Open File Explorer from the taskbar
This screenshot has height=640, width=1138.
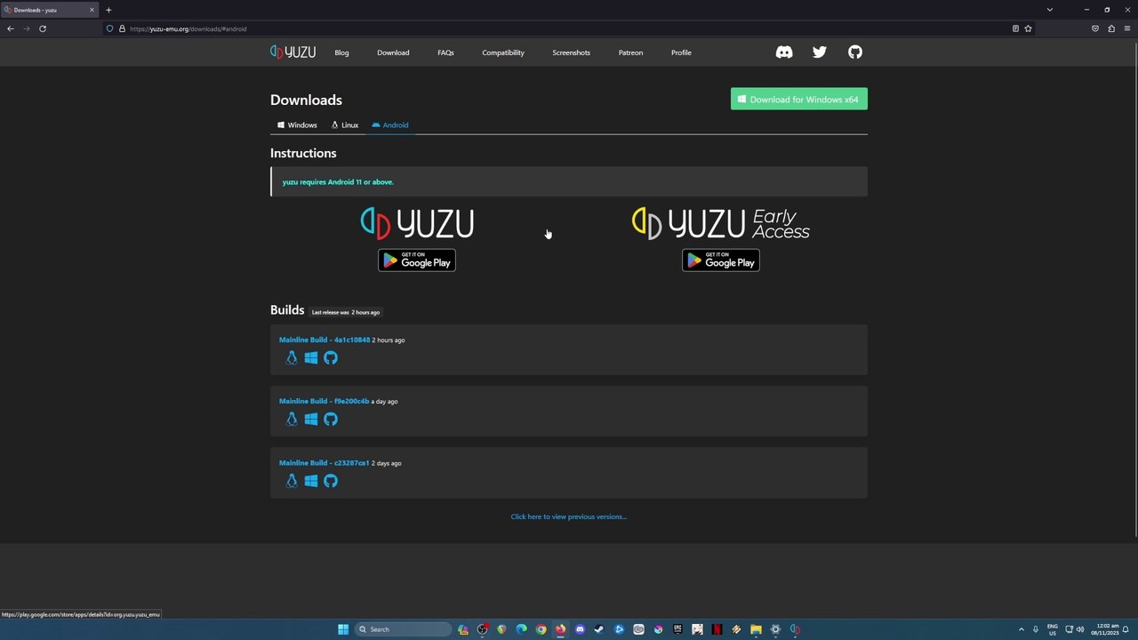click(756, 629)
